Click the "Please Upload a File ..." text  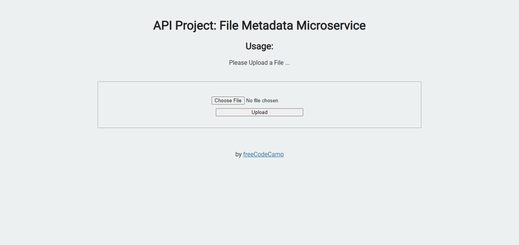259,63
